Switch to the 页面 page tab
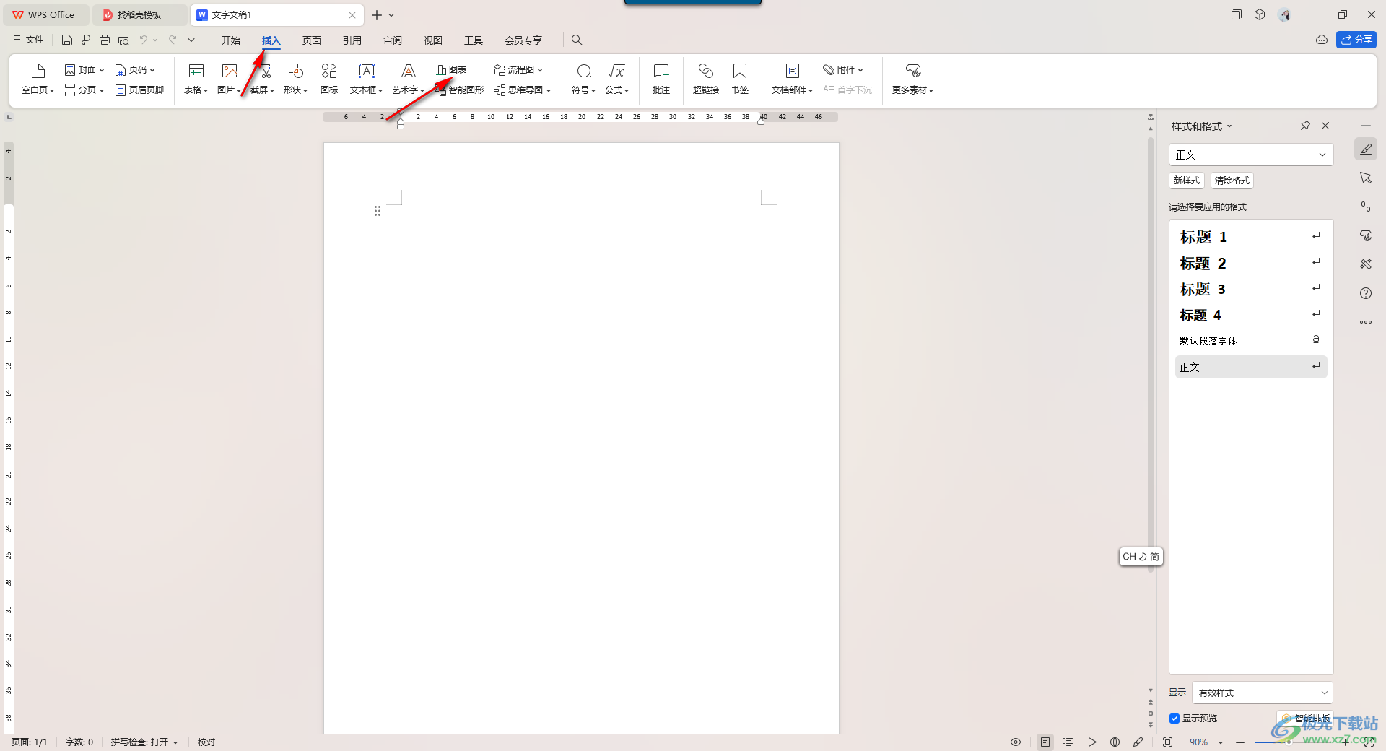The width and height of the screenshot is (1386, 751). click(x=312, y=40)
